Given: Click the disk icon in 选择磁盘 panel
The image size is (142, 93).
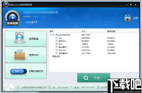Looking at the screenshot, I should click(x=20, y=38).
